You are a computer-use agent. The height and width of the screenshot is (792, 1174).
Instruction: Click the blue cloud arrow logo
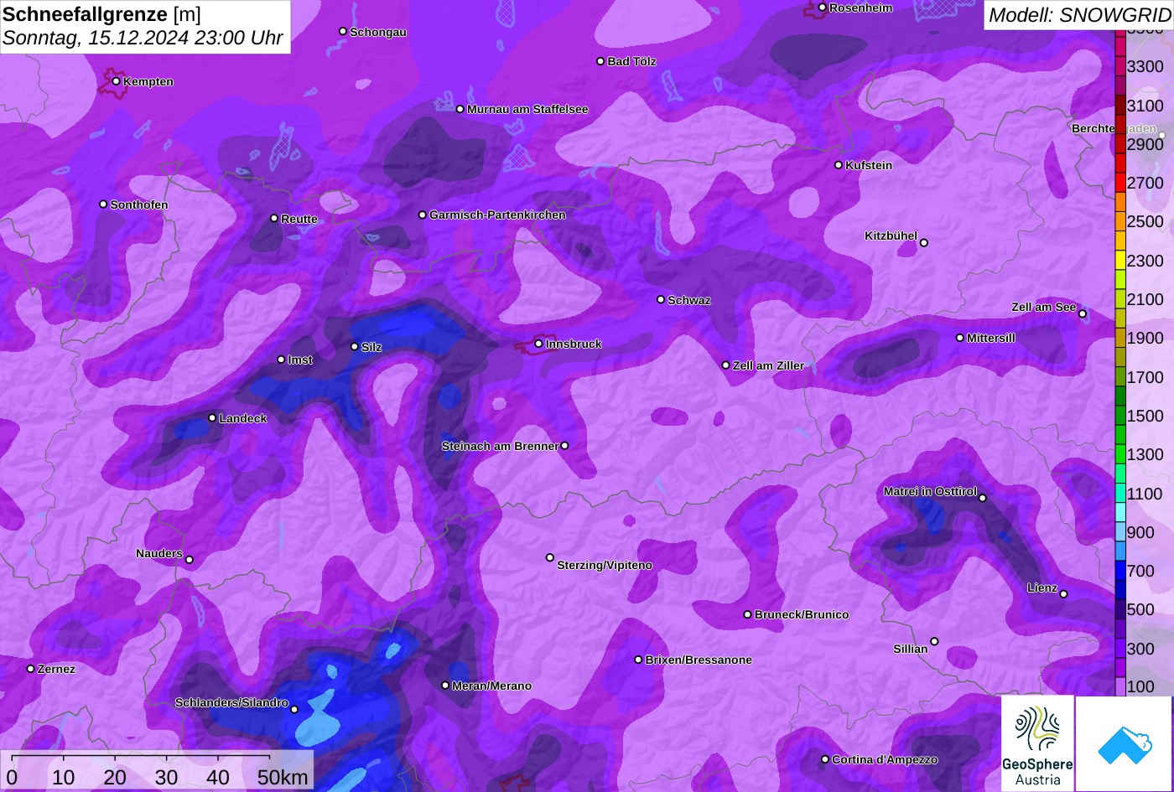coord(1124,743)
